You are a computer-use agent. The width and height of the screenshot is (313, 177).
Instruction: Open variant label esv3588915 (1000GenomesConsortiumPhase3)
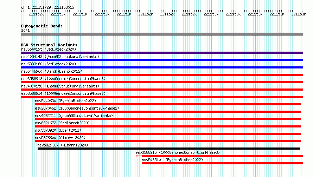pyautogui.click(x=178, y=152)
